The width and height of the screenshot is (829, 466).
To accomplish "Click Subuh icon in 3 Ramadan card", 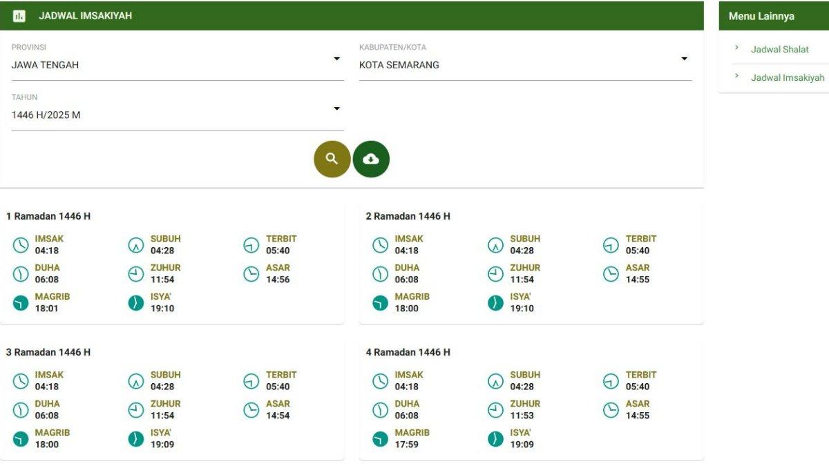I will pyautogui.click(x=136, y=381).
